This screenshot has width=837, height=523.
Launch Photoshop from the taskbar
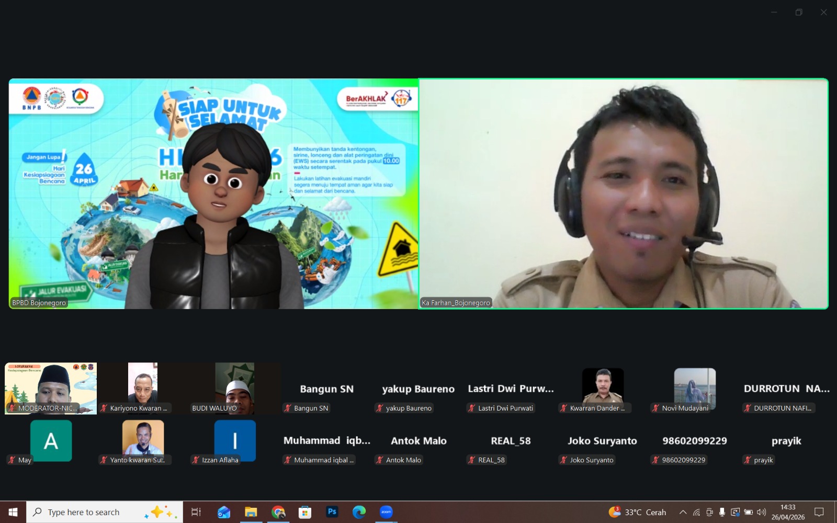click(x=332, y=512)
